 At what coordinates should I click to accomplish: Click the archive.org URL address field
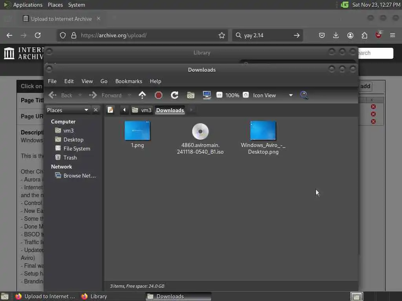pyautogui.click(x=142, y=35)
